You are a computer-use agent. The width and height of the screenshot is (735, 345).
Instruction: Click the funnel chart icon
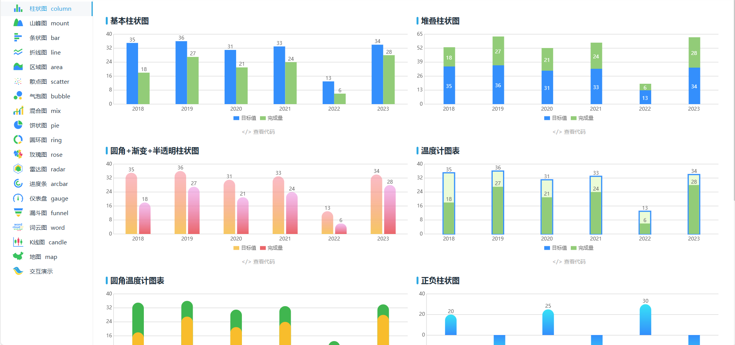coord(18,213)
